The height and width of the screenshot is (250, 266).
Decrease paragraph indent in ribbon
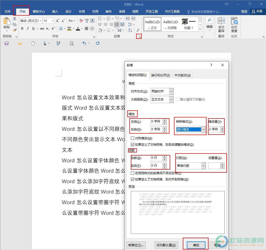pyautogui.click(x=128, y=18)
